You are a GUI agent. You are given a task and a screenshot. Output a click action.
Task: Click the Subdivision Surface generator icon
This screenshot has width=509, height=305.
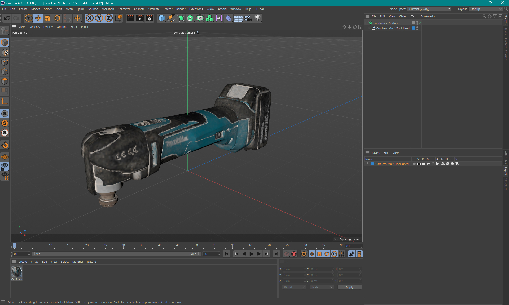click(x=181, y=18)
